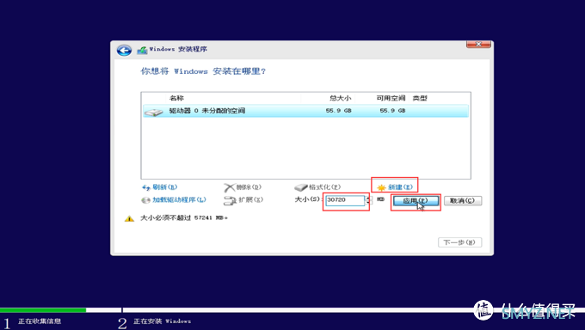Click the 新建(E) new partition link
This screenshot has height=330, width=585.
(x=400, y=187)
